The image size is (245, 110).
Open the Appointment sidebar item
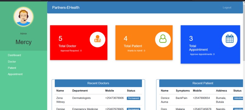[x=15, y=74]
